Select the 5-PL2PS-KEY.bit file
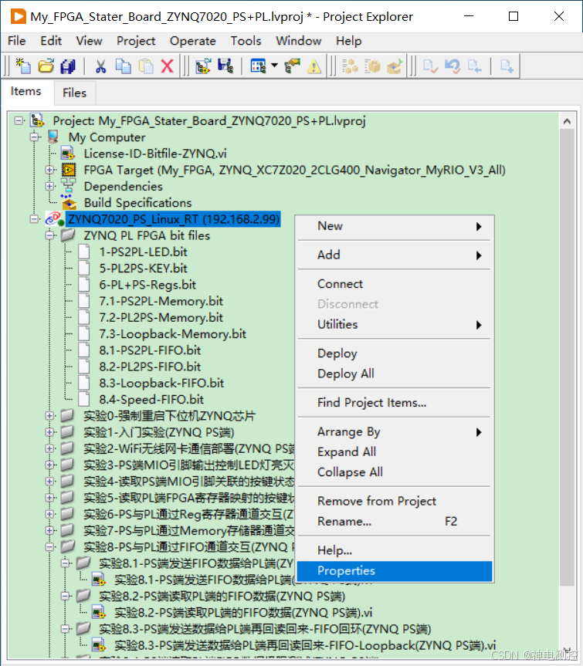583x666 pixels. 143,268
